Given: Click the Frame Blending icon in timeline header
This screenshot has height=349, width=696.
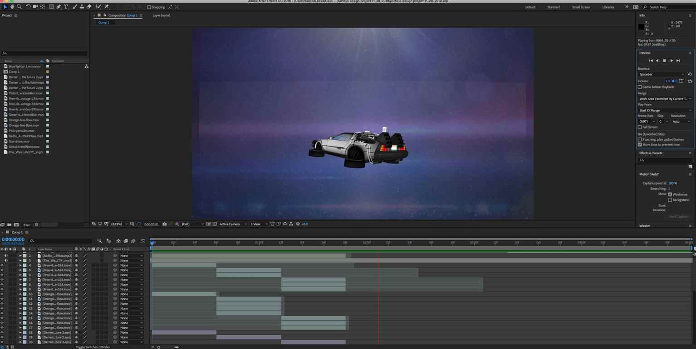Looking at the screenshot, I should (x=126, y=241).
